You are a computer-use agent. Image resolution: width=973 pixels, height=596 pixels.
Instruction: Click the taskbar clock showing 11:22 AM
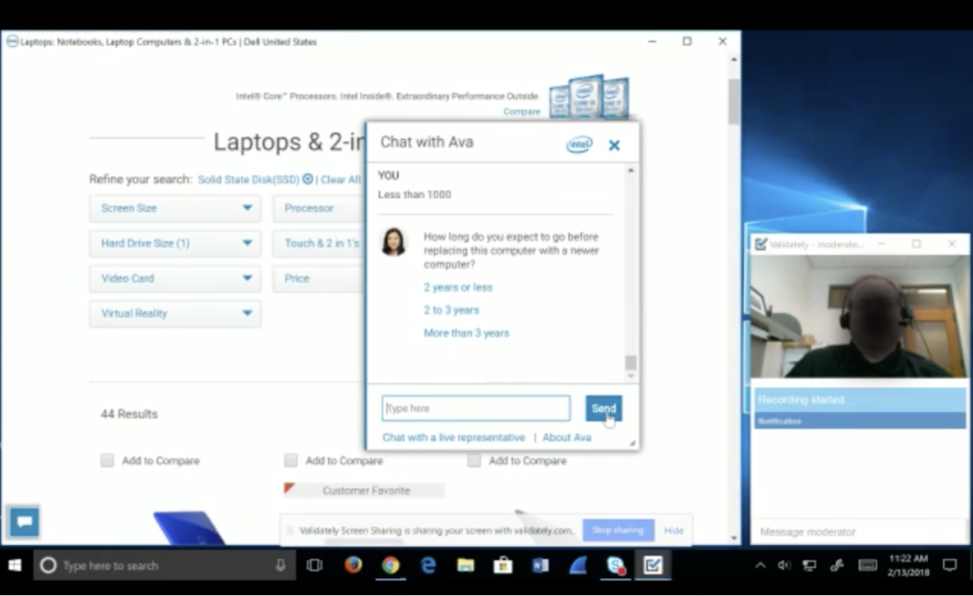tap(908, 565)
